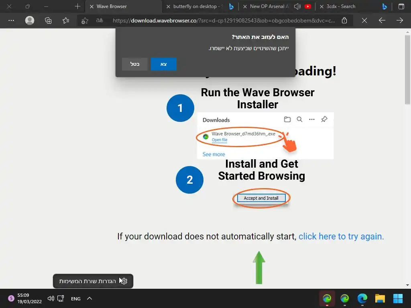Image resolution: width=411 pixels, height=308 pixels.
Task: Click the page scrollbar down arrow
Action: click(x=407, y=285)
